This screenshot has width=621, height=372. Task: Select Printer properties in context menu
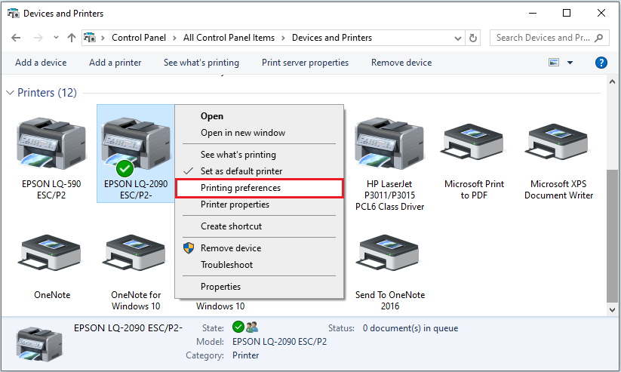click(x=235, y=204)
